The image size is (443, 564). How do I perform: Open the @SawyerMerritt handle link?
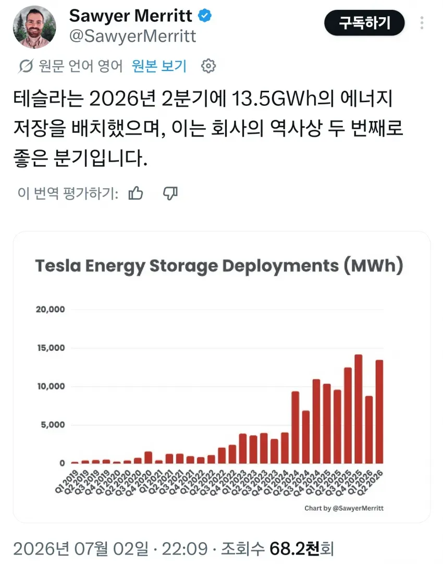132,36
